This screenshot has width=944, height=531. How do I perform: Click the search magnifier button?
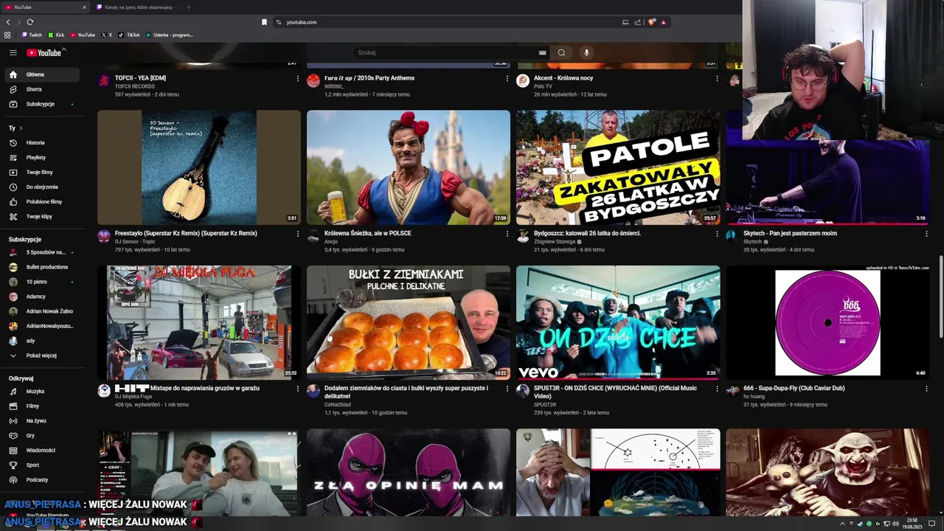tap(561, 52)
